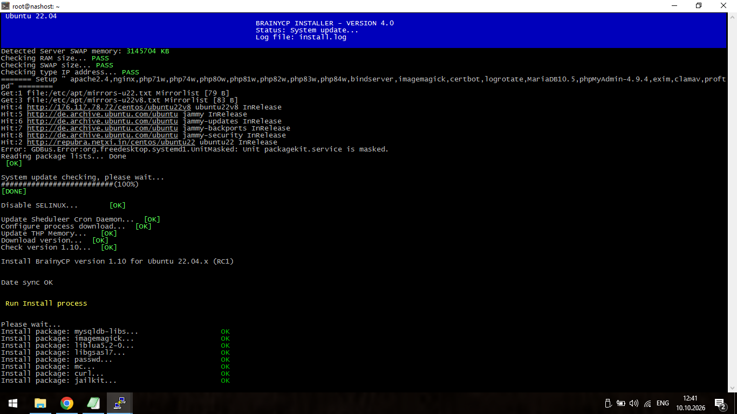Click the 'Log file: install.log' text
Viewport: 737px width, 414px height.
coord(301,37)
